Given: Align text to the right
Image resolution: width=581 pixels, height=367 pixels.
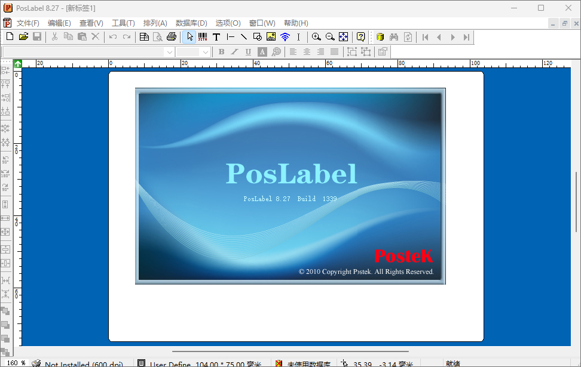Looking at the screenshot, I should point(320,52).
